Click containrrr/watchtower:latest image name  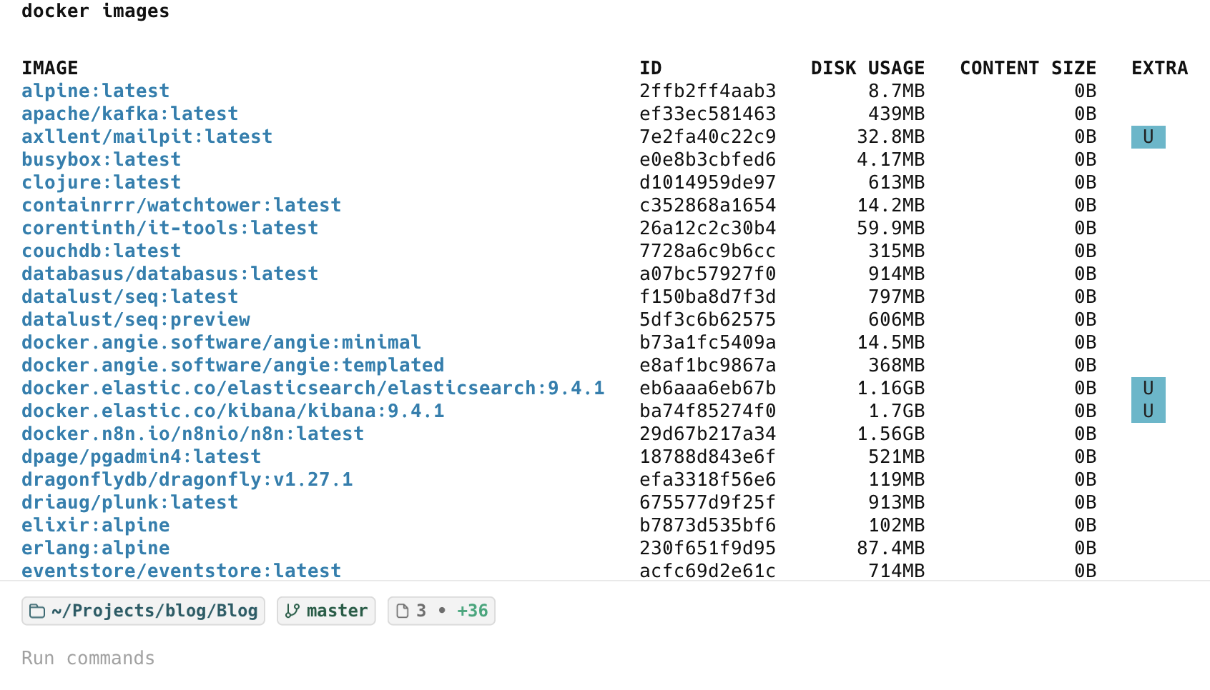click(x=182, y=206)
